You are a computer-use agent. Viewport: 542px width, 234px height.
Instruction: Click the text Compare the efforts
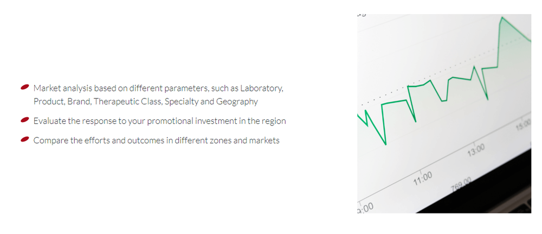pyautogui.click(x=72, y=141)
